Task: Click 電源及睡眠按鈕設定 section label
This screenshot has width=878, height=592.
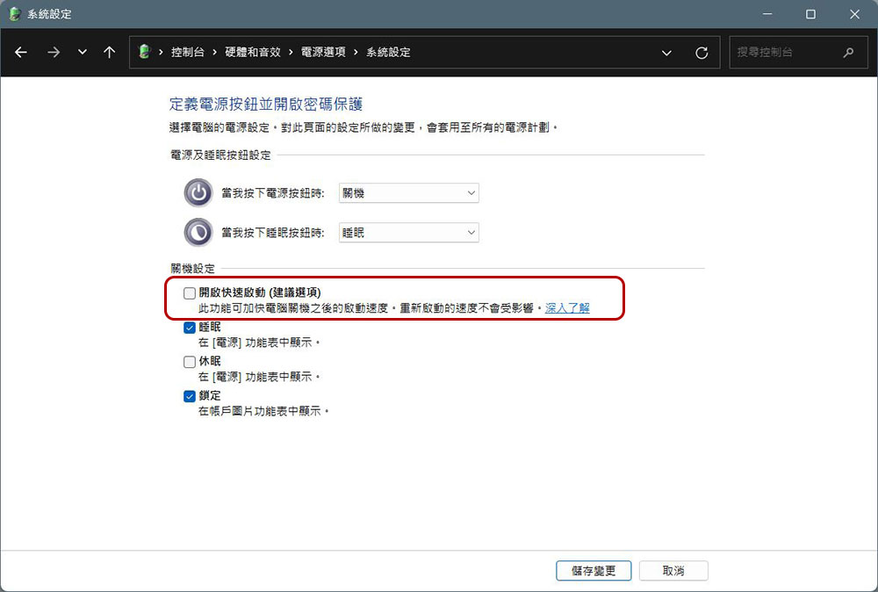Action: click(220, 155)
